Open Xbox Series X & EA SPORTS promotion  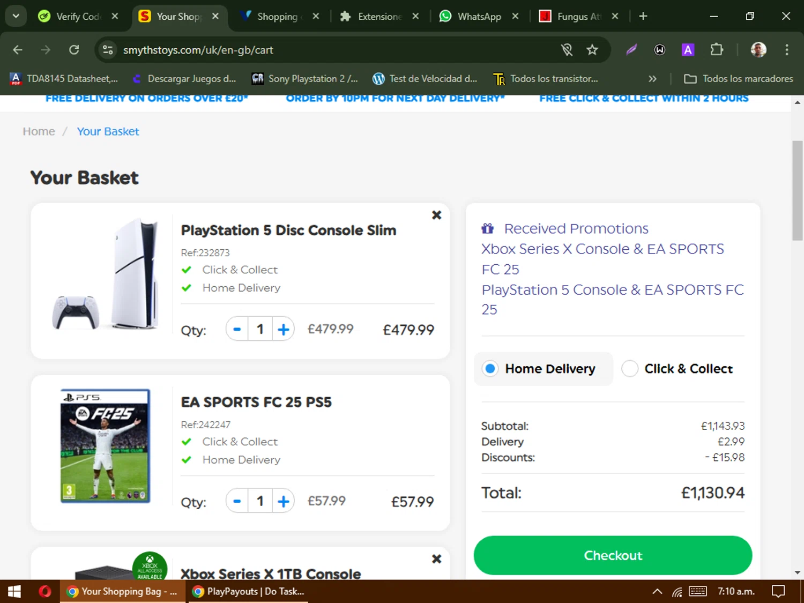(602, 259)
